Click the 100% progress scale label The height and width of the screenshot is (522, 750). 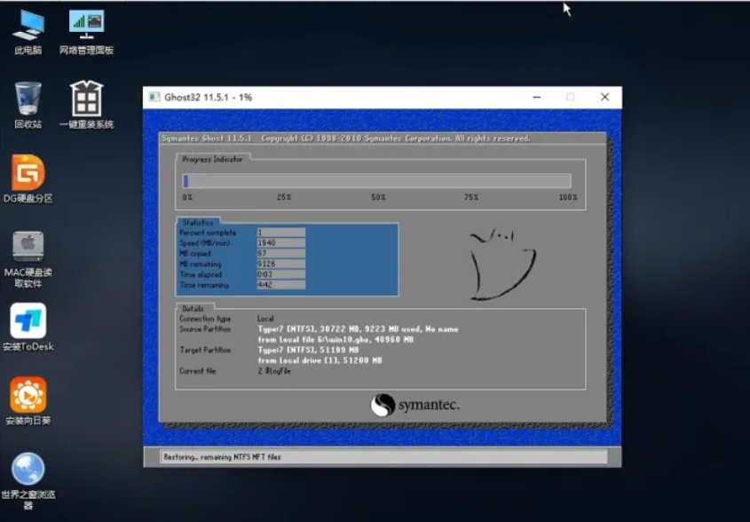[x=568, y=197]
